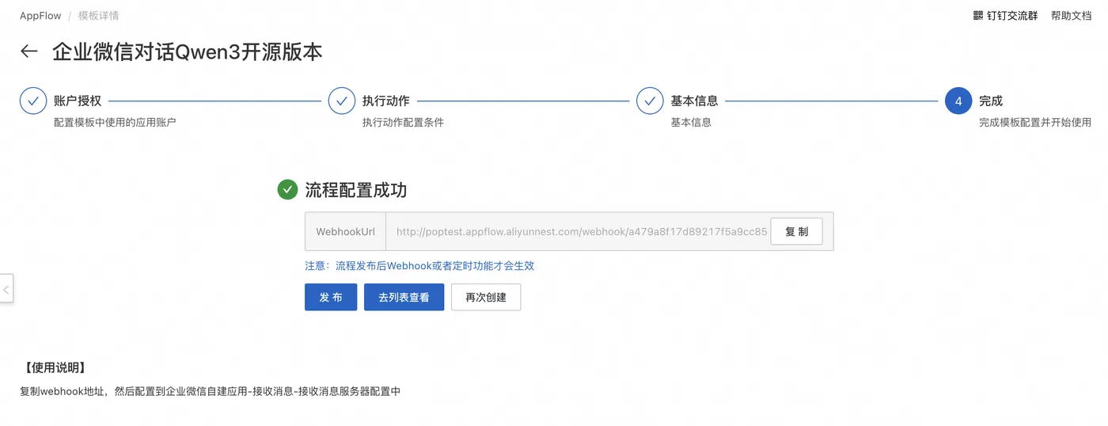Open the DingTalk group QR code icon
The image size is (1108, 426).
click(x=978, y=16)
